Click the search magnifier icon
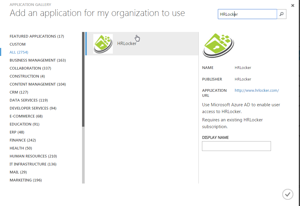 coord(282,14)
